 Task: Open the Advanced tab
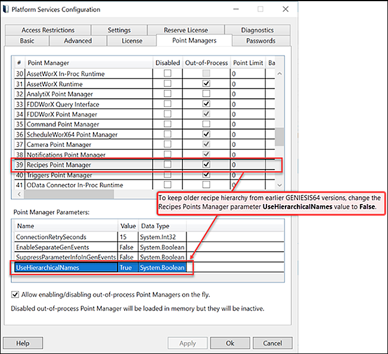point(77,40)
